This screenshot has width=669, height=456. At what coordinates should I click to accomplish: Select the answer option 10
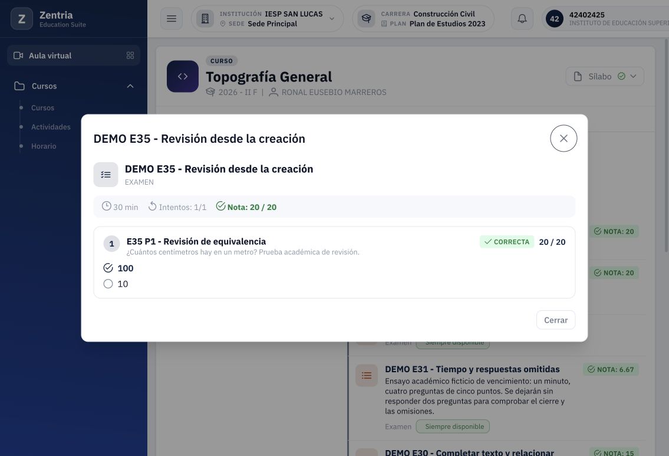pos(116,284)
